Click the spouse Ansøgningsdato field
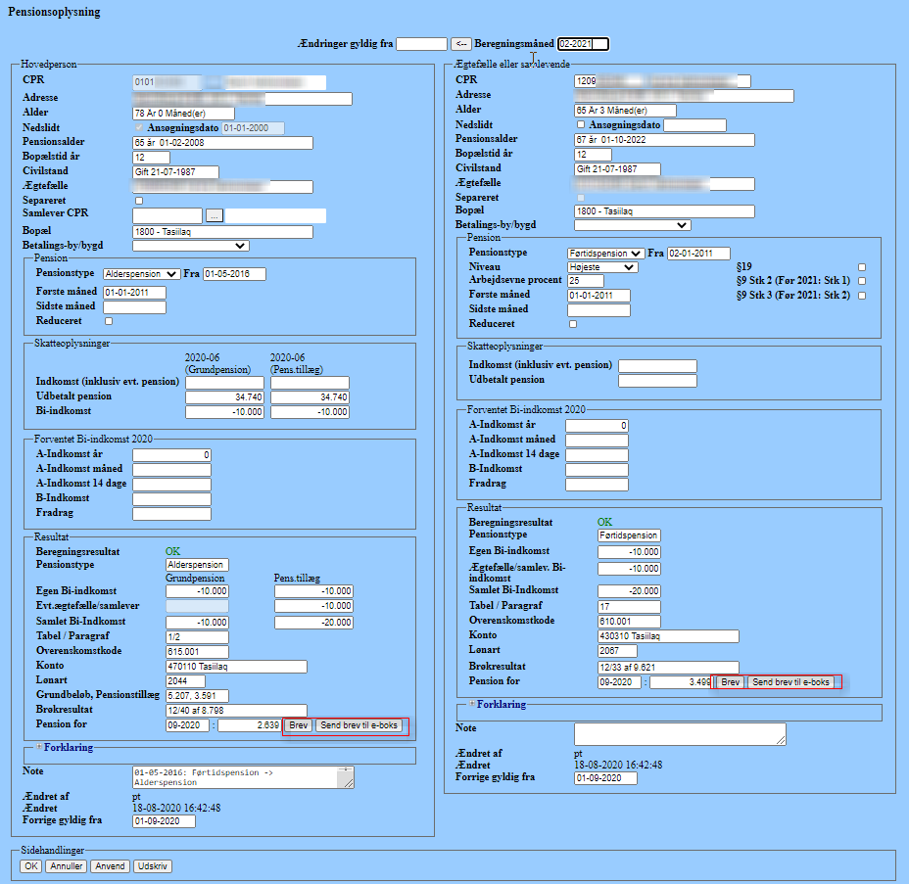Image resolution: width=909 pixels, height=884 pixels. click(694, 125)
